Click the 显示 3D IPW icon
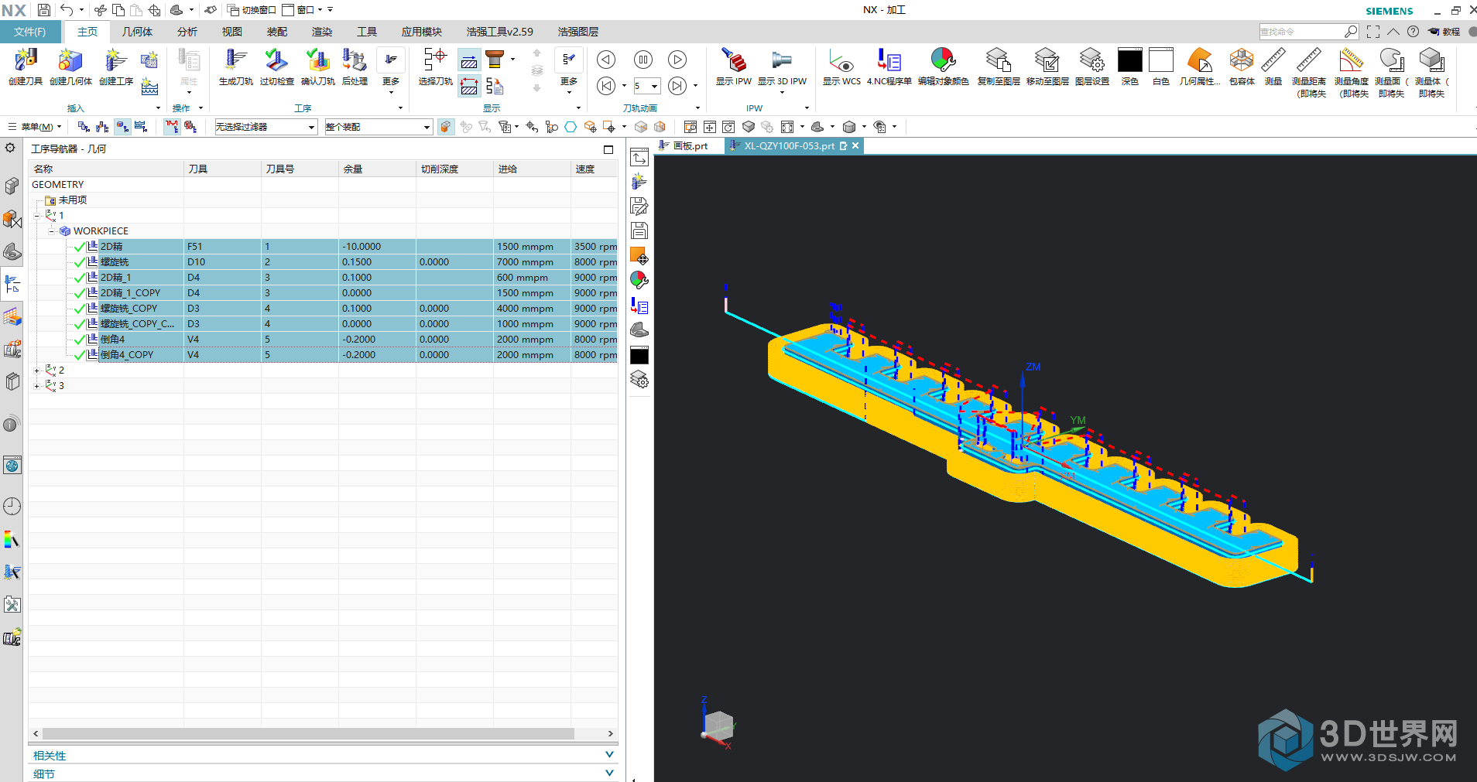The height and width of the screenshot is (782, 1477). 782,67
